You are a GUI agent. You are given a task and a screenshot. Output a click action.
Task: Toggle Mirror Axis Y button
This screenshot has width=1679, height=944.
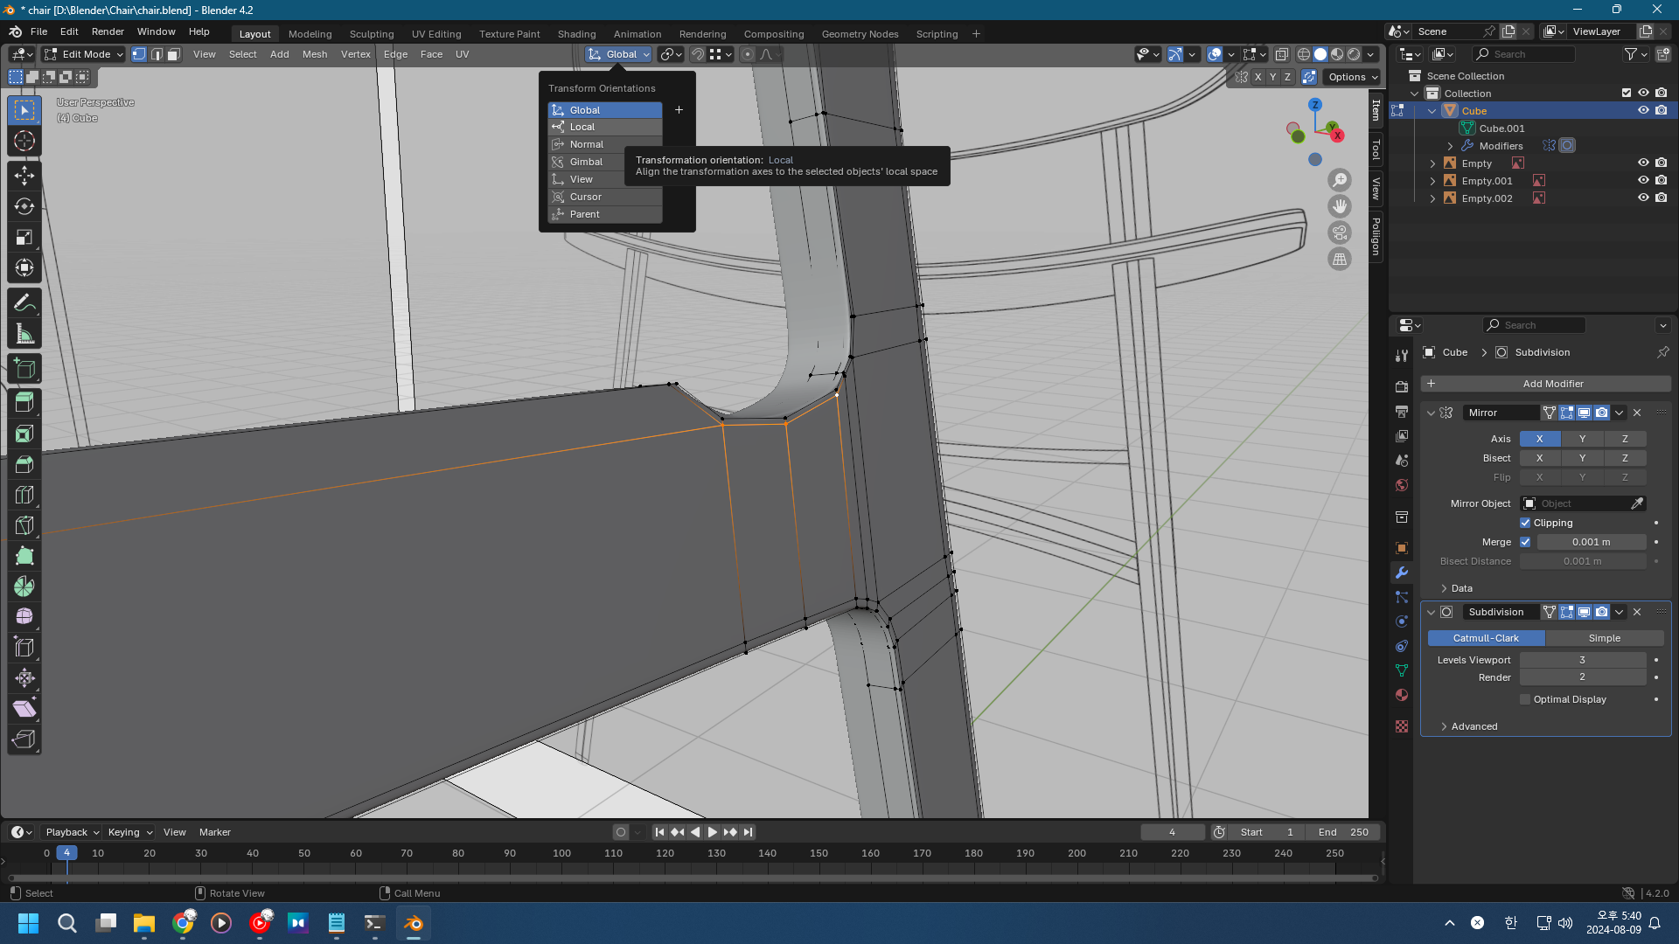(1582, 439)
